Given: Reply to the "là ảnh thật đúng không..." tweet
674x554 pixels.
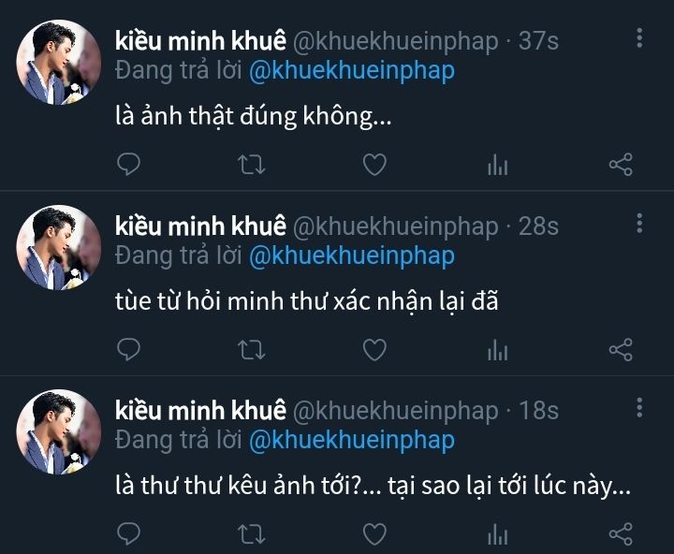Looking at the screenshot, I should (131, 166).
